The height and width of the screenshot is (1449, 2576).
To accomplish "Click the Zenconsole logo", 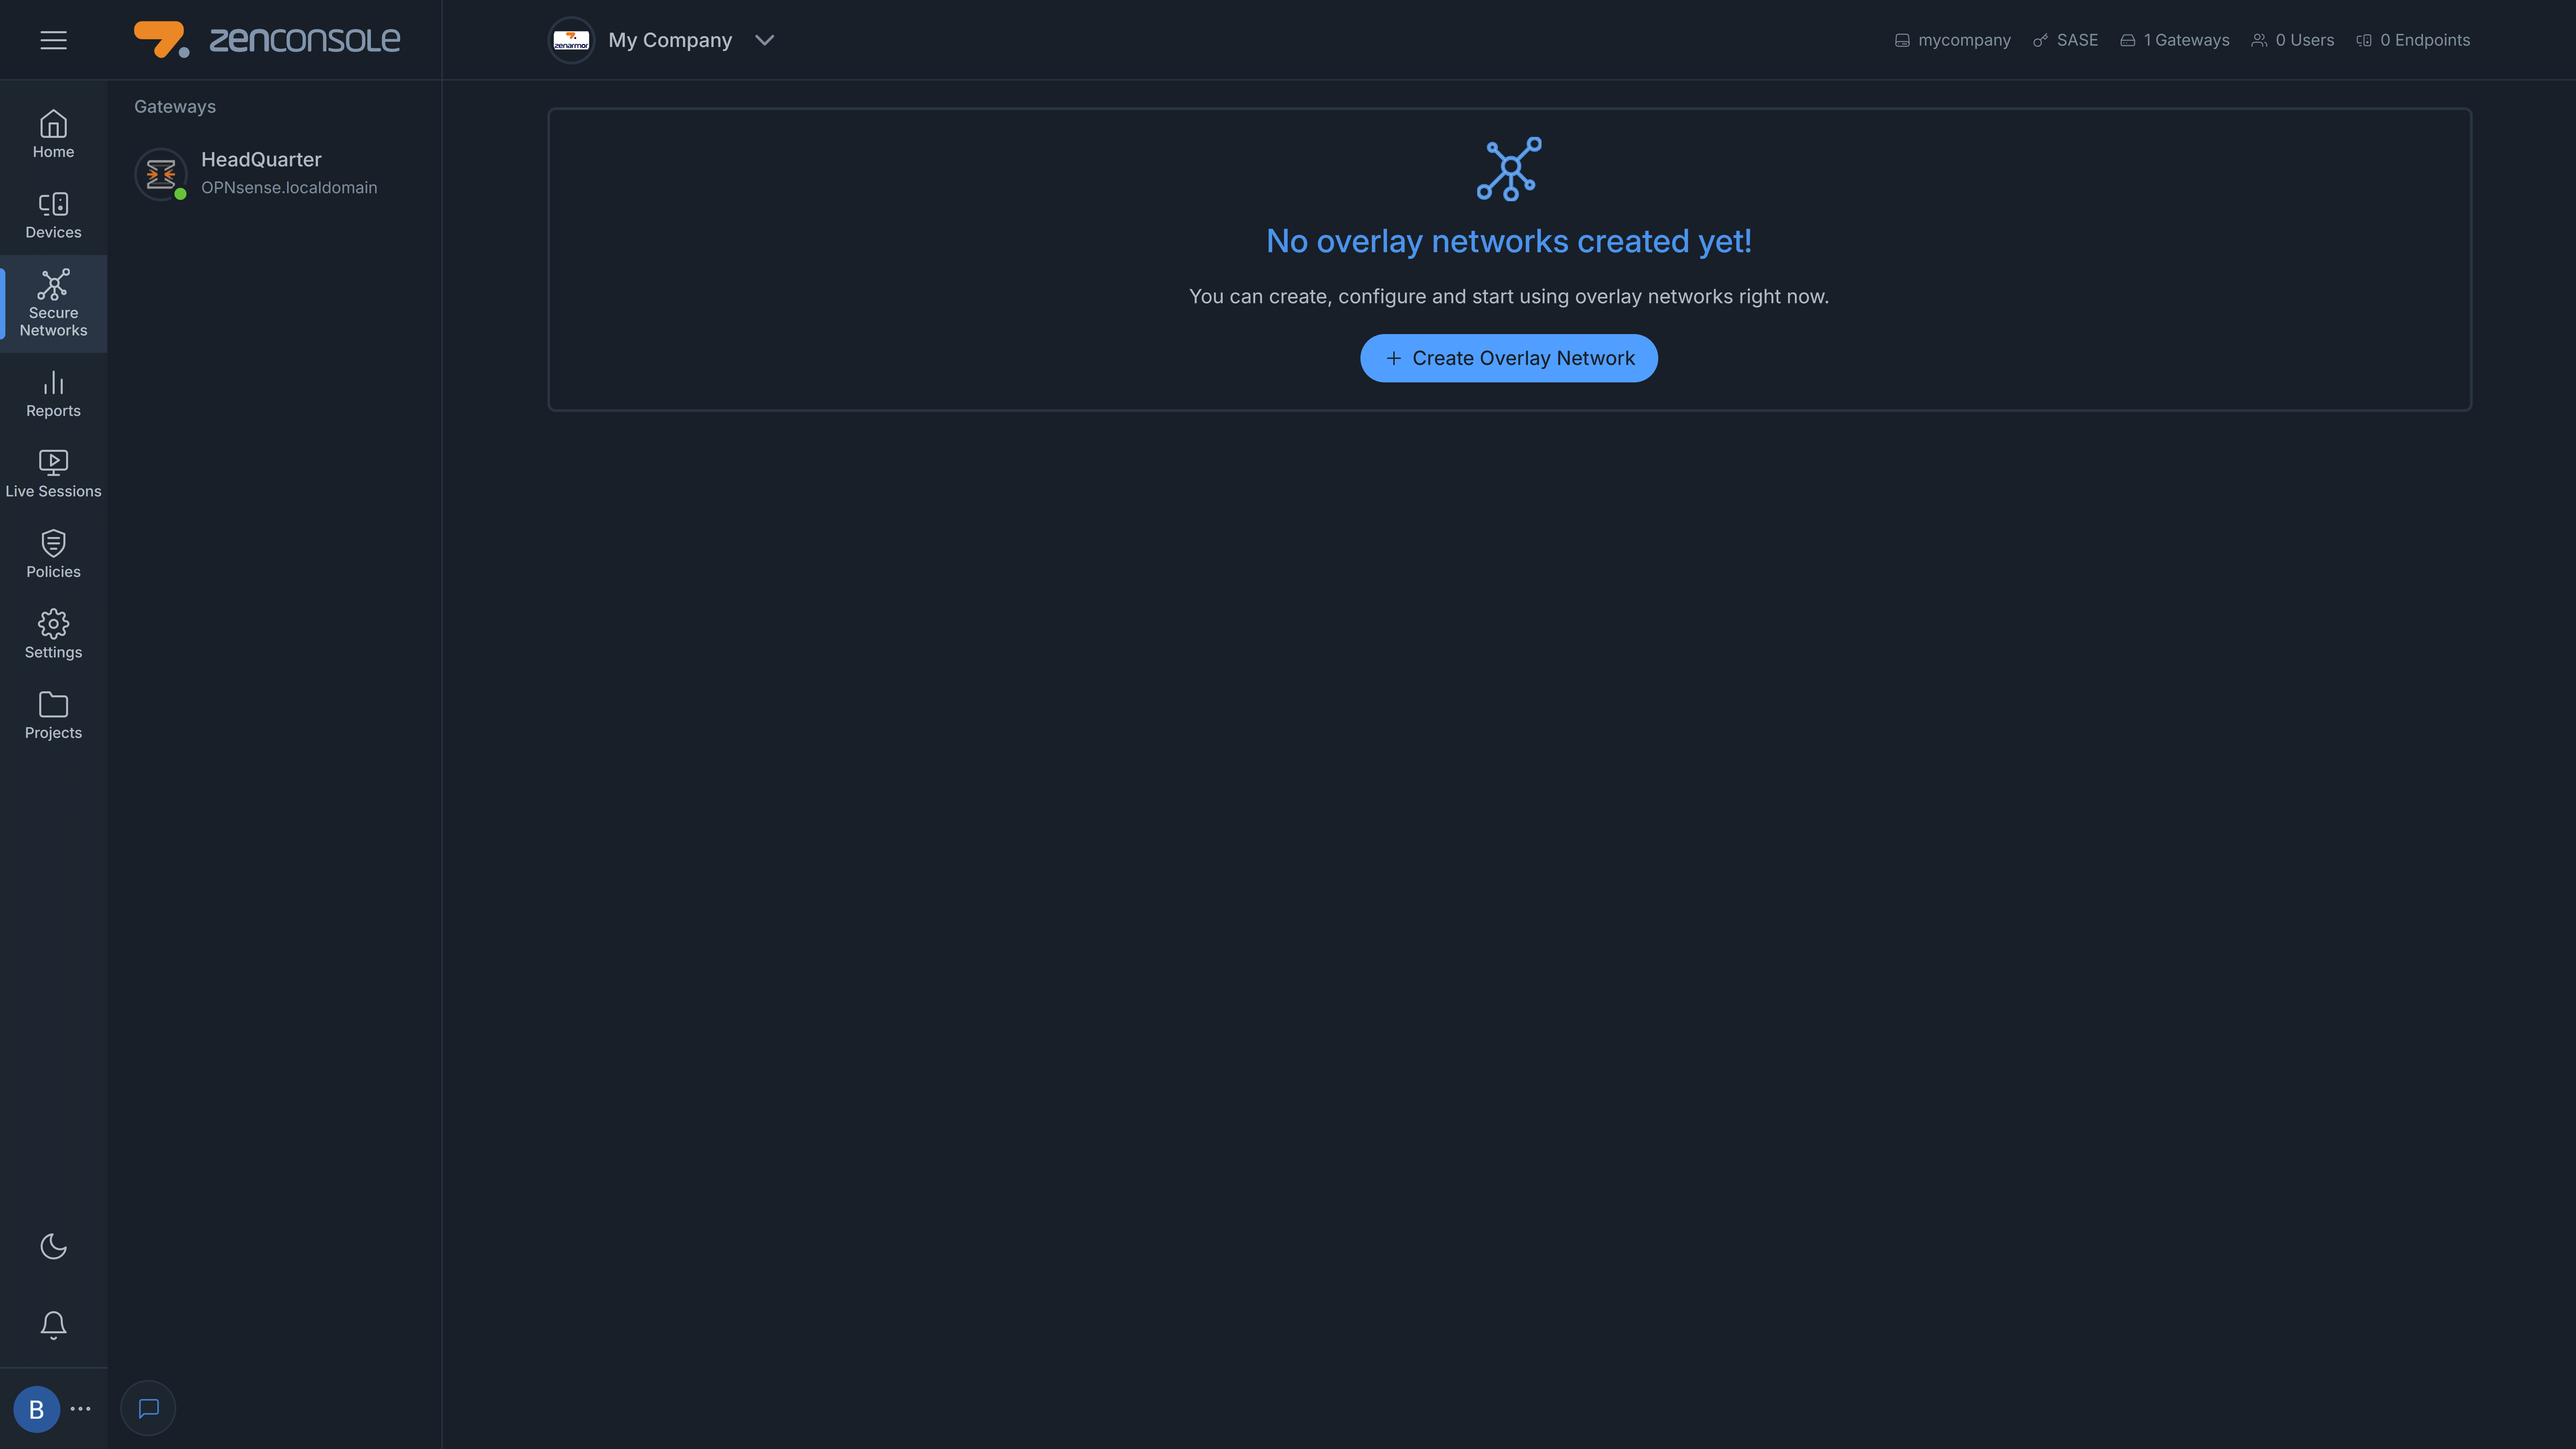I will 267,40.
